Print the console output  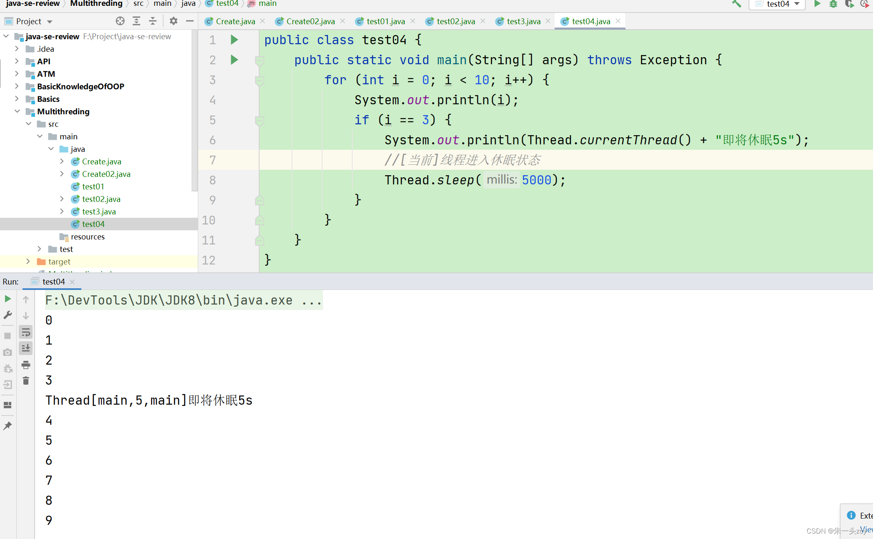[x=26, y=365]
